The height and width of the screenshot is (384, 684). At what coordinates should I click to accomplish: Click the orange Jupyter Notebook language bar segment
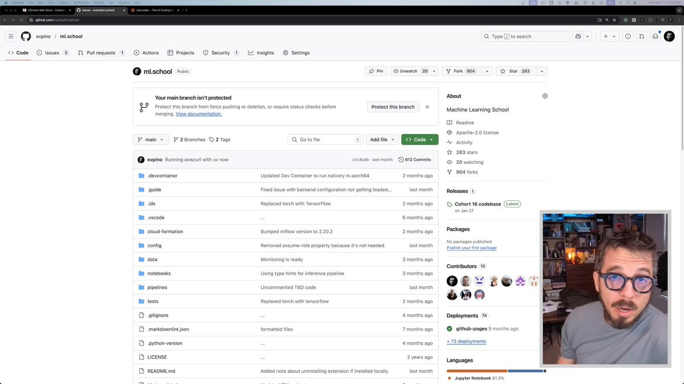(x=477, y=371)
